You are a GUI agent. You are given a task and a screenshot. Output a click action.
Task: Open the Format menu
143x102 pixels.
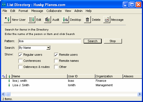point(23,11)
